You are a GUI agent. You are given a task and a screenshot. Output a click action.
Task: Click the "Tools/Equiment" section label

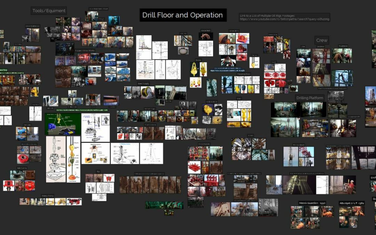[x=49, y=11]
